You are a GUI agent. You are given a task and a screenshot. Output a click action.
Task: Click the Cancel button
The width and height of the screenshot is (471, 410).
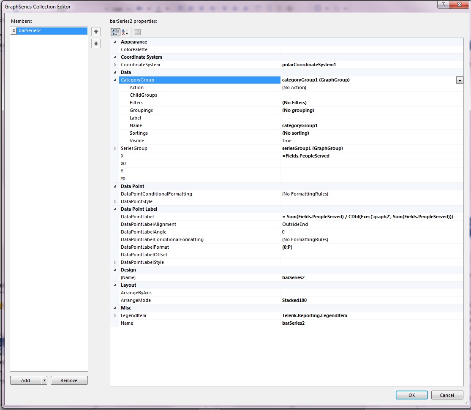point(446,395)
